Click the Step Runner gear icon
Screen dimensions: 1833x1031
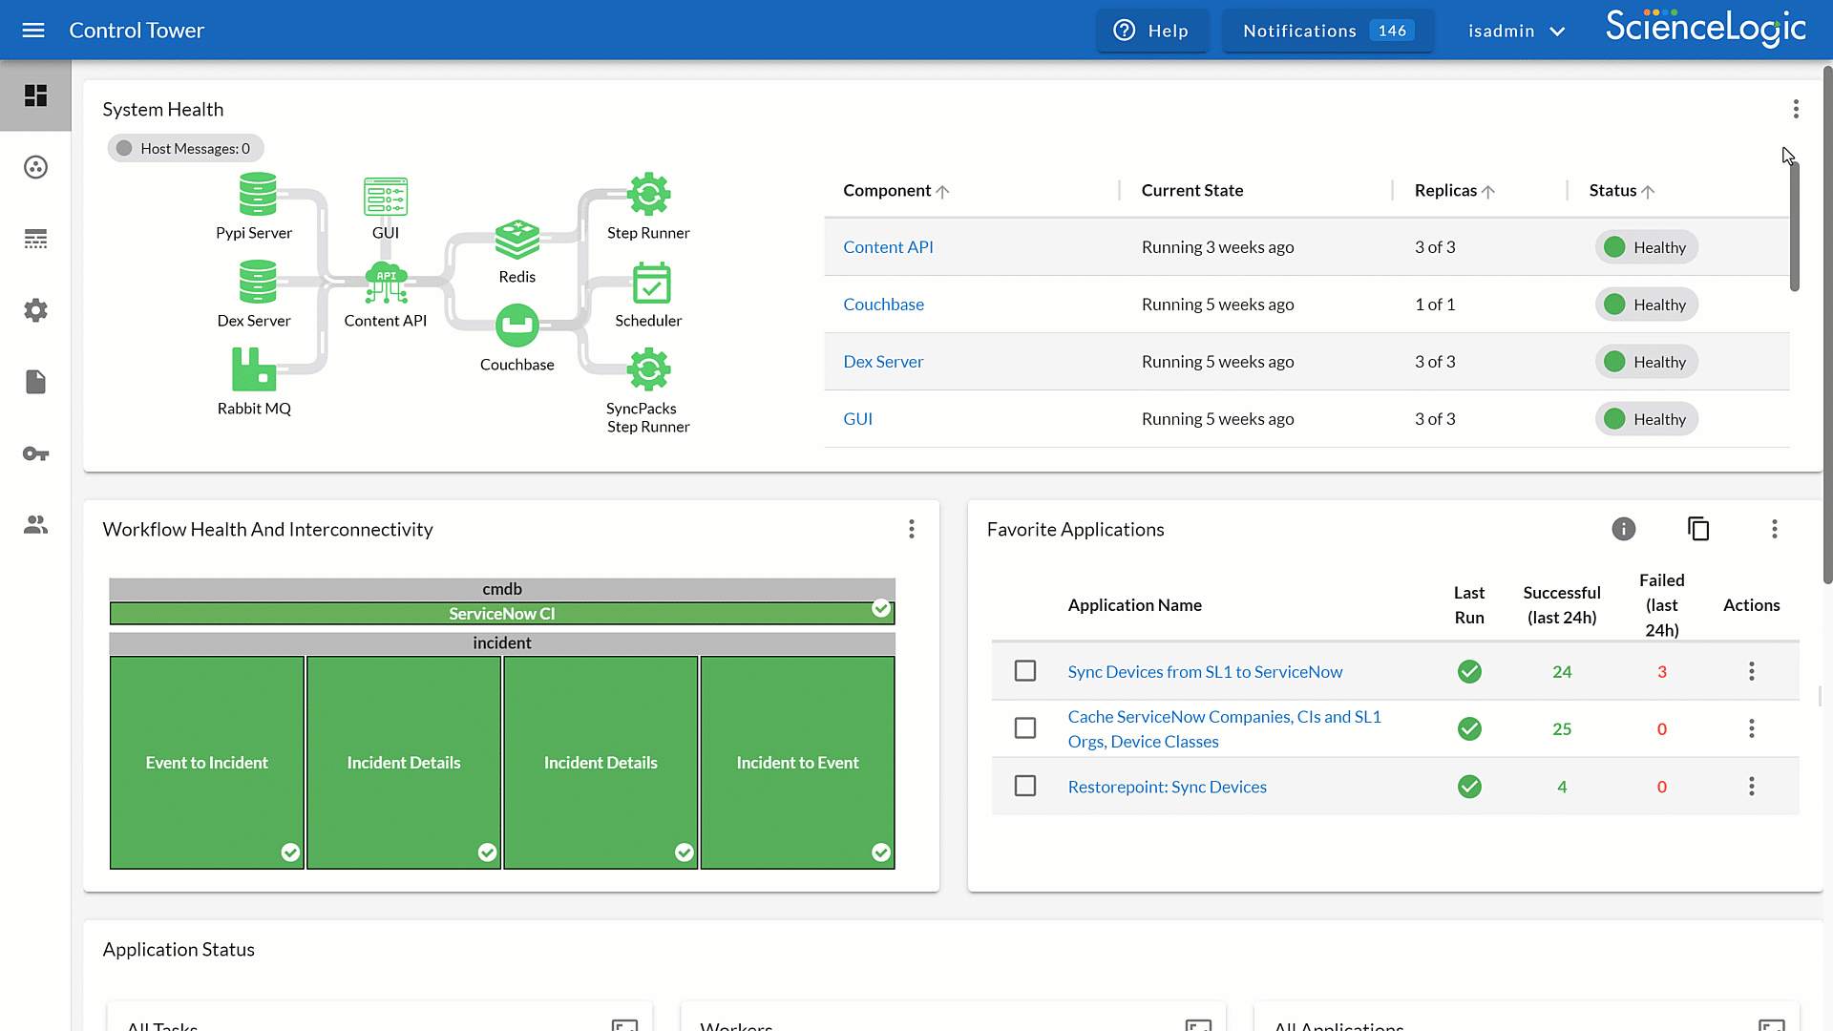(x=649, y=195)
